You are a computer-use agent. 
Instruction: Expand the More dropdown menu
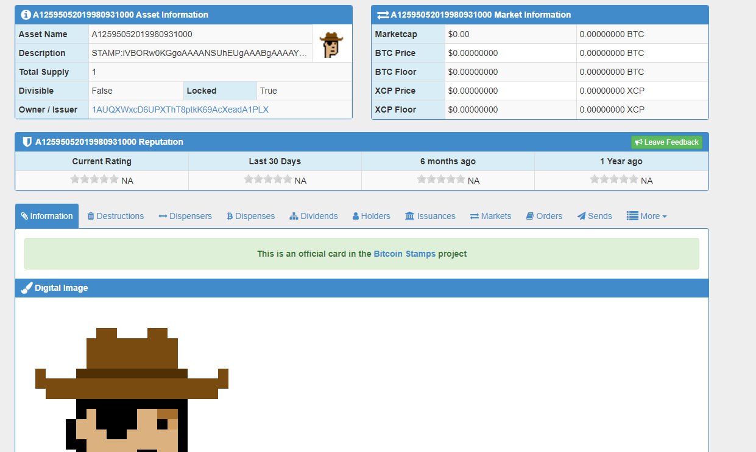click(647, 216)
